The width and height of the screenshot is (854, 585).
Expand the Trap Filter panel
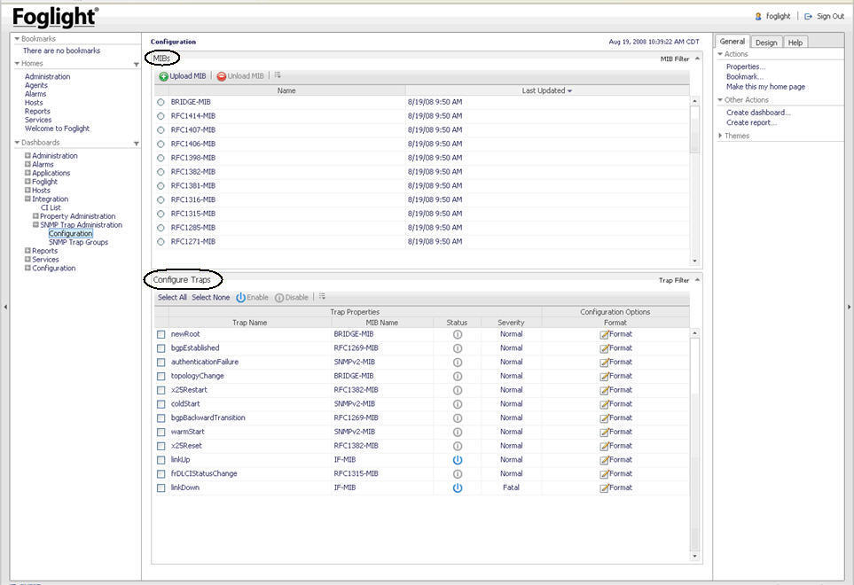[x=697, y=280]
